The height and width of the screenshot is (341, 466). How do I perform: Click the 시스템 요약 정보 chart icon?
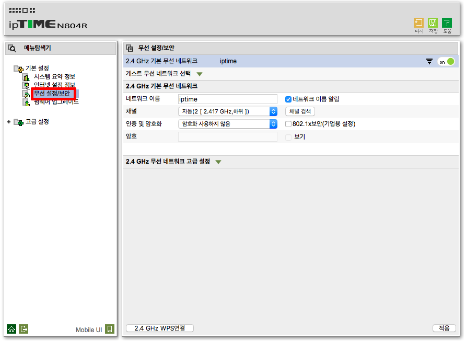26,77
